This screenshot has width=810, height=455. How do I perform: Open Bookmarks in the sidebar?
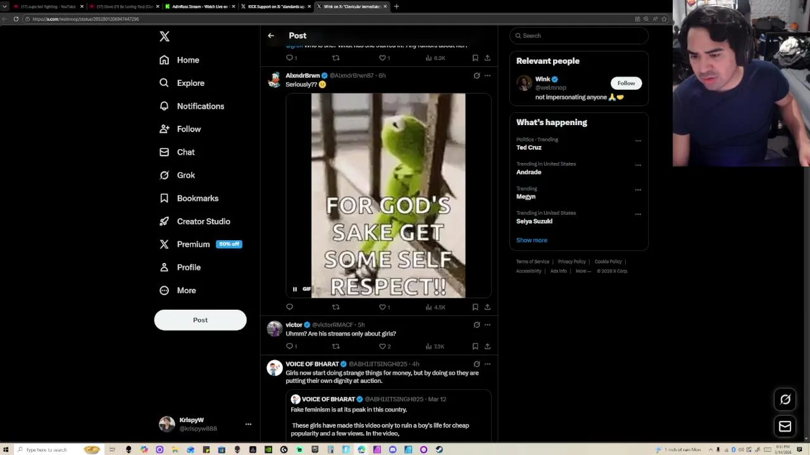(x=189, y=198)
